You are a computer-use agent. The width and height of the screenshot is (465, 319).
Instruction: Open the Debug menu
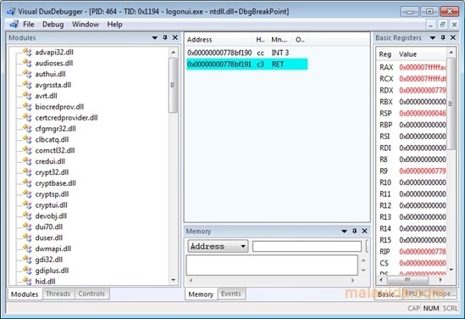coord(53,25)
